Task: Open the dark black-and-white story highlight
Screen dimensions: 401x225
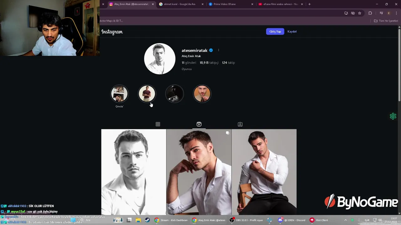Action: pyautogui.click(x=174, y=94)
